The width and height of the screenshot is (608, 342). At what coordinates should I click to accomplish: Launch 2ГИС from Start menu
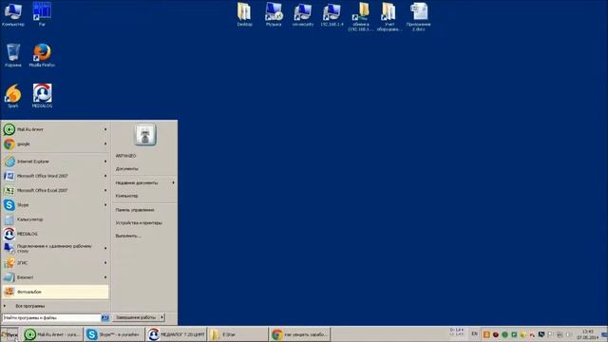pos(55,263)
